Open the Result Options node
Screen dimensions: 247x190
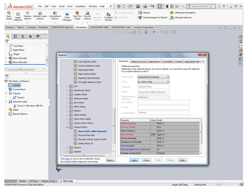[x=18, y=114]
